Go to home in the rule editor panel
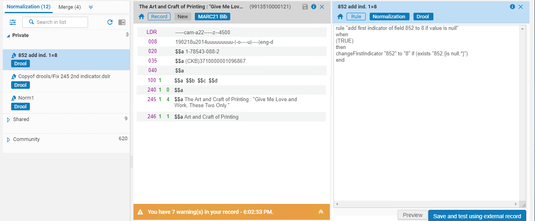535x221 pixels. [x=340, y=17]
